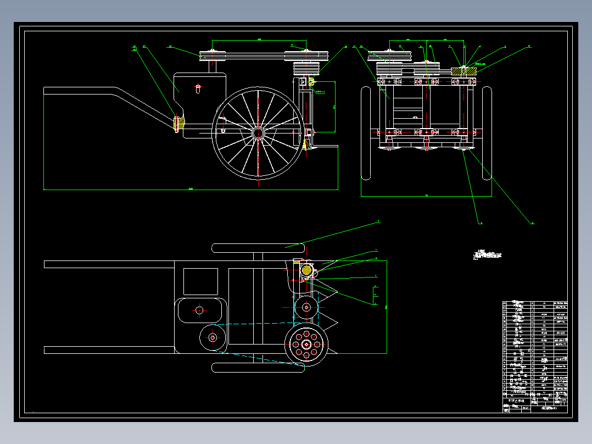The image size is (592, 444).
Task: Select the upper wheel outline in top view
Action: coord(258,248)
